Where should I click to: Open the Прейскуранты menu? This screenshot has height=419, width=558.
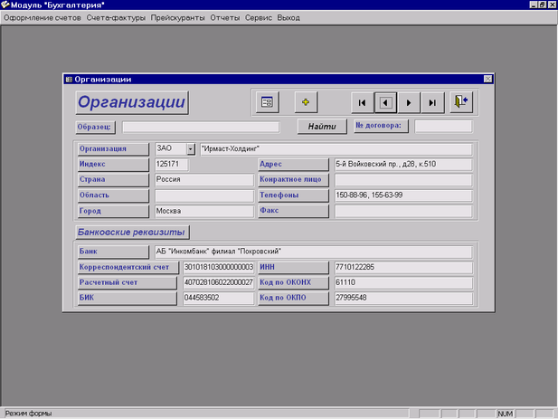[x=178, y=17]
